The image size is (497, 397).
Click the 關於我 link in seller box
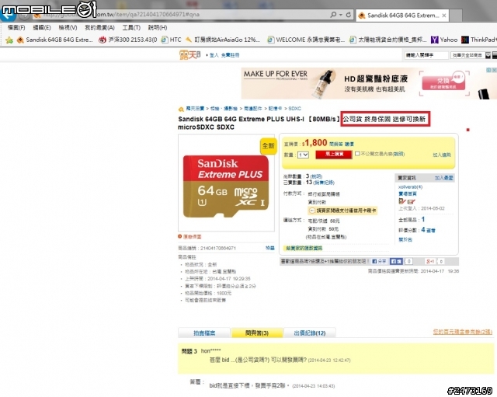pyautogui.click(x=405, y=240)
